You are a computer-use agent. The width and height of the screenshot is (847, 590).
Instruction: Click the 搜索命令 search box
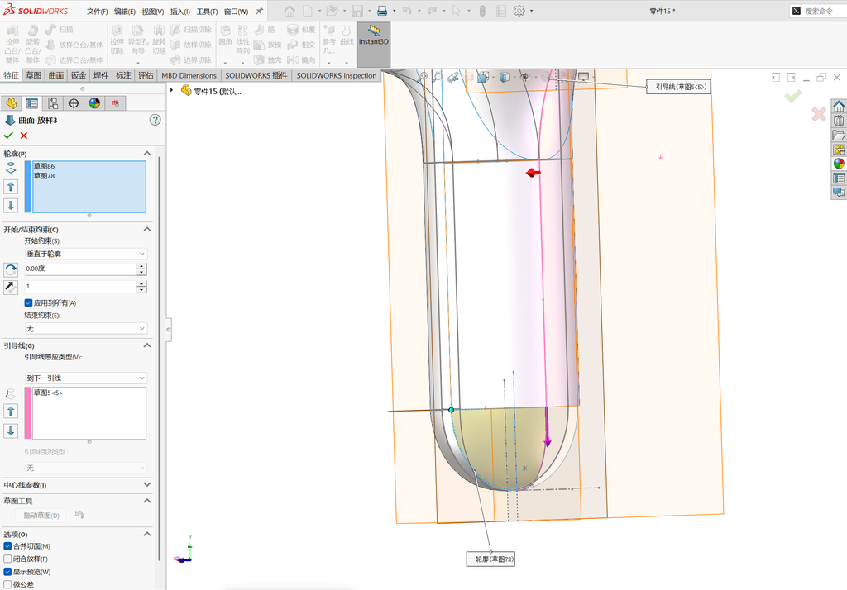tap(818, 11)
